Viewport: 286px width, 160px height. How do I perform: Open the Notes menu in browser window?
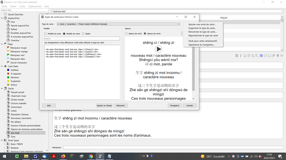pyautogui.click(x=13, y=6)
